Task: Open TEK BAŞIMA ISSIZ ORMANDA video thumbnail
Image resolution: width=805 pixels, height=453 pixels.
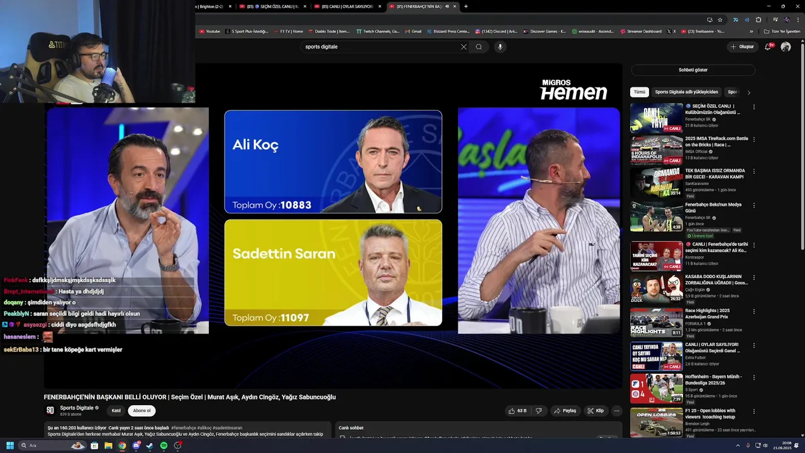Action: (657, 182)
